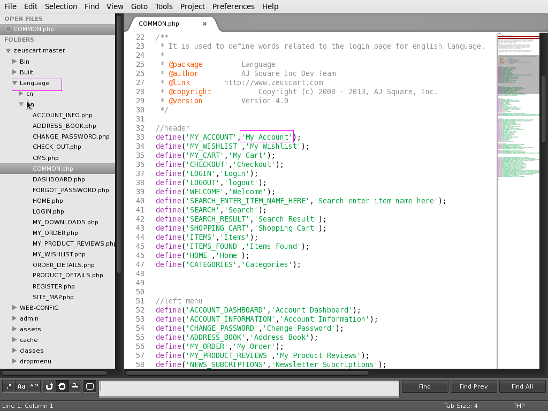
Task: Click the find text input field
Action: [249, 389]
